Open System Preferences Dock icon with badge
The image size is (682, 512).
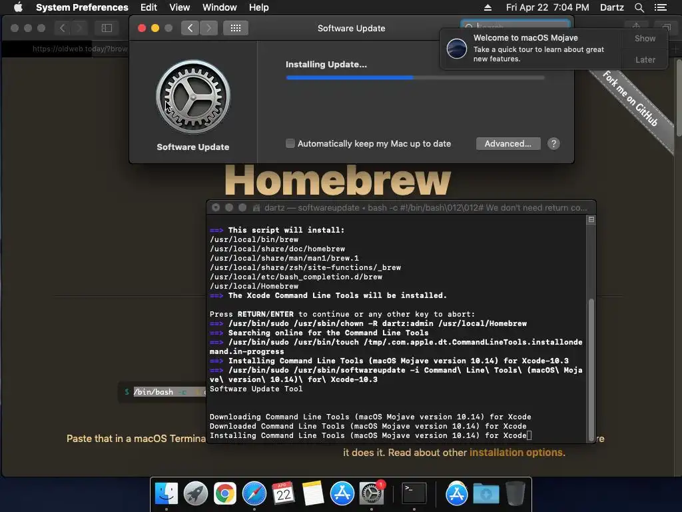pos(372,493)
